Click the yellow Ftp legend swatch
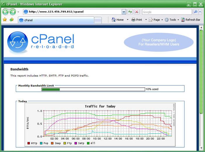The image size is (205, 152). pyautogui.click(x=65, y=143)
